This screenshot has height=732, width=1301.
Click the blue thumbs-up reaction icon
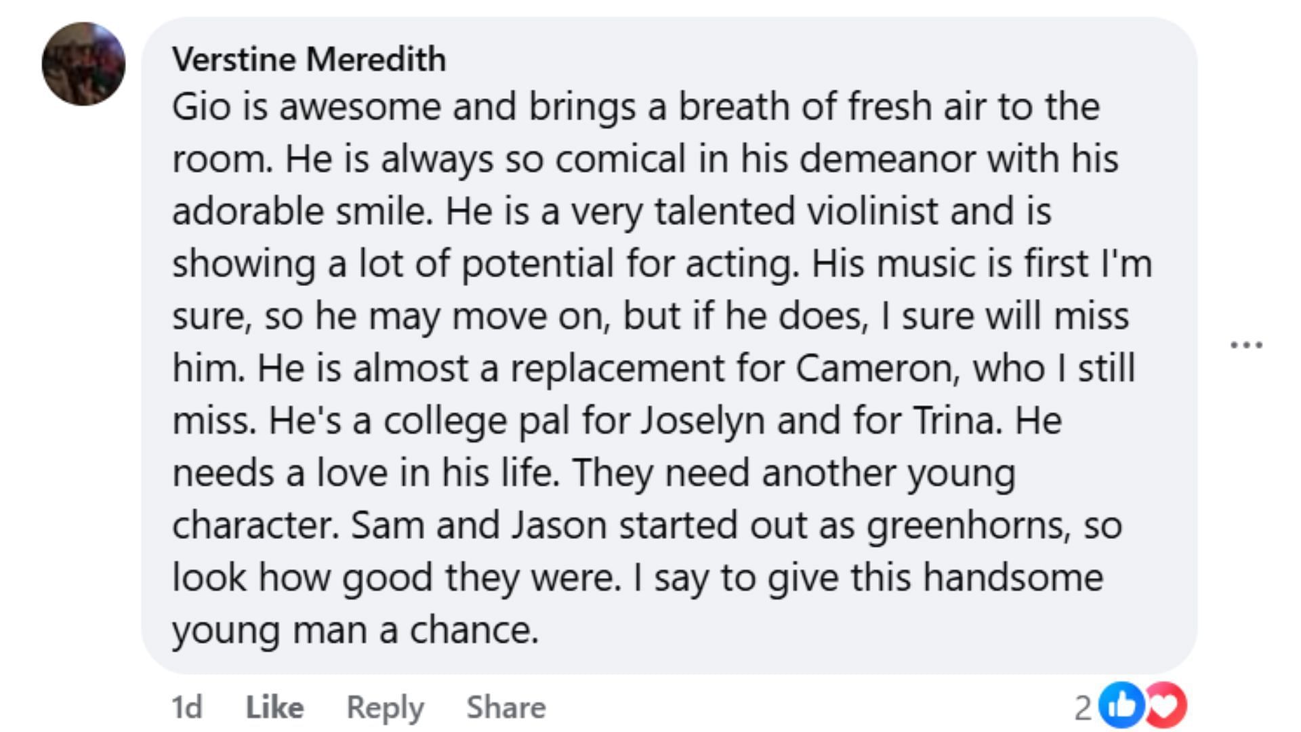point(1120,706)
